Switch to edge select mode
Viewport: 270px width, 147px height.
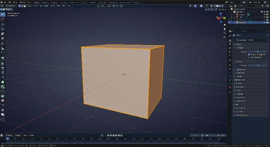pyautogui.click(x=22, y=6)
